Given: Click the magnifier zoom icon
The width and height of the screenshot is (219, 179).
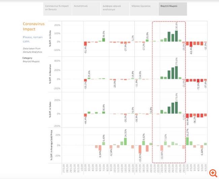Looking at the screenshot, I should click(213, 173).
